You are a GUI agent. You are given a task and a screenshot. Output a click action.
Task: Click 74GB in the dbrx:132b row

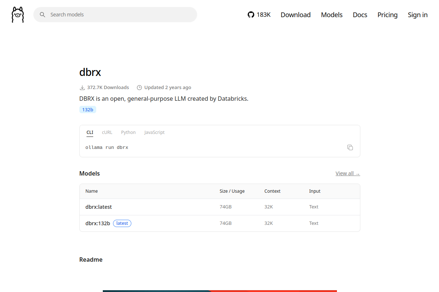pos(225,223)
